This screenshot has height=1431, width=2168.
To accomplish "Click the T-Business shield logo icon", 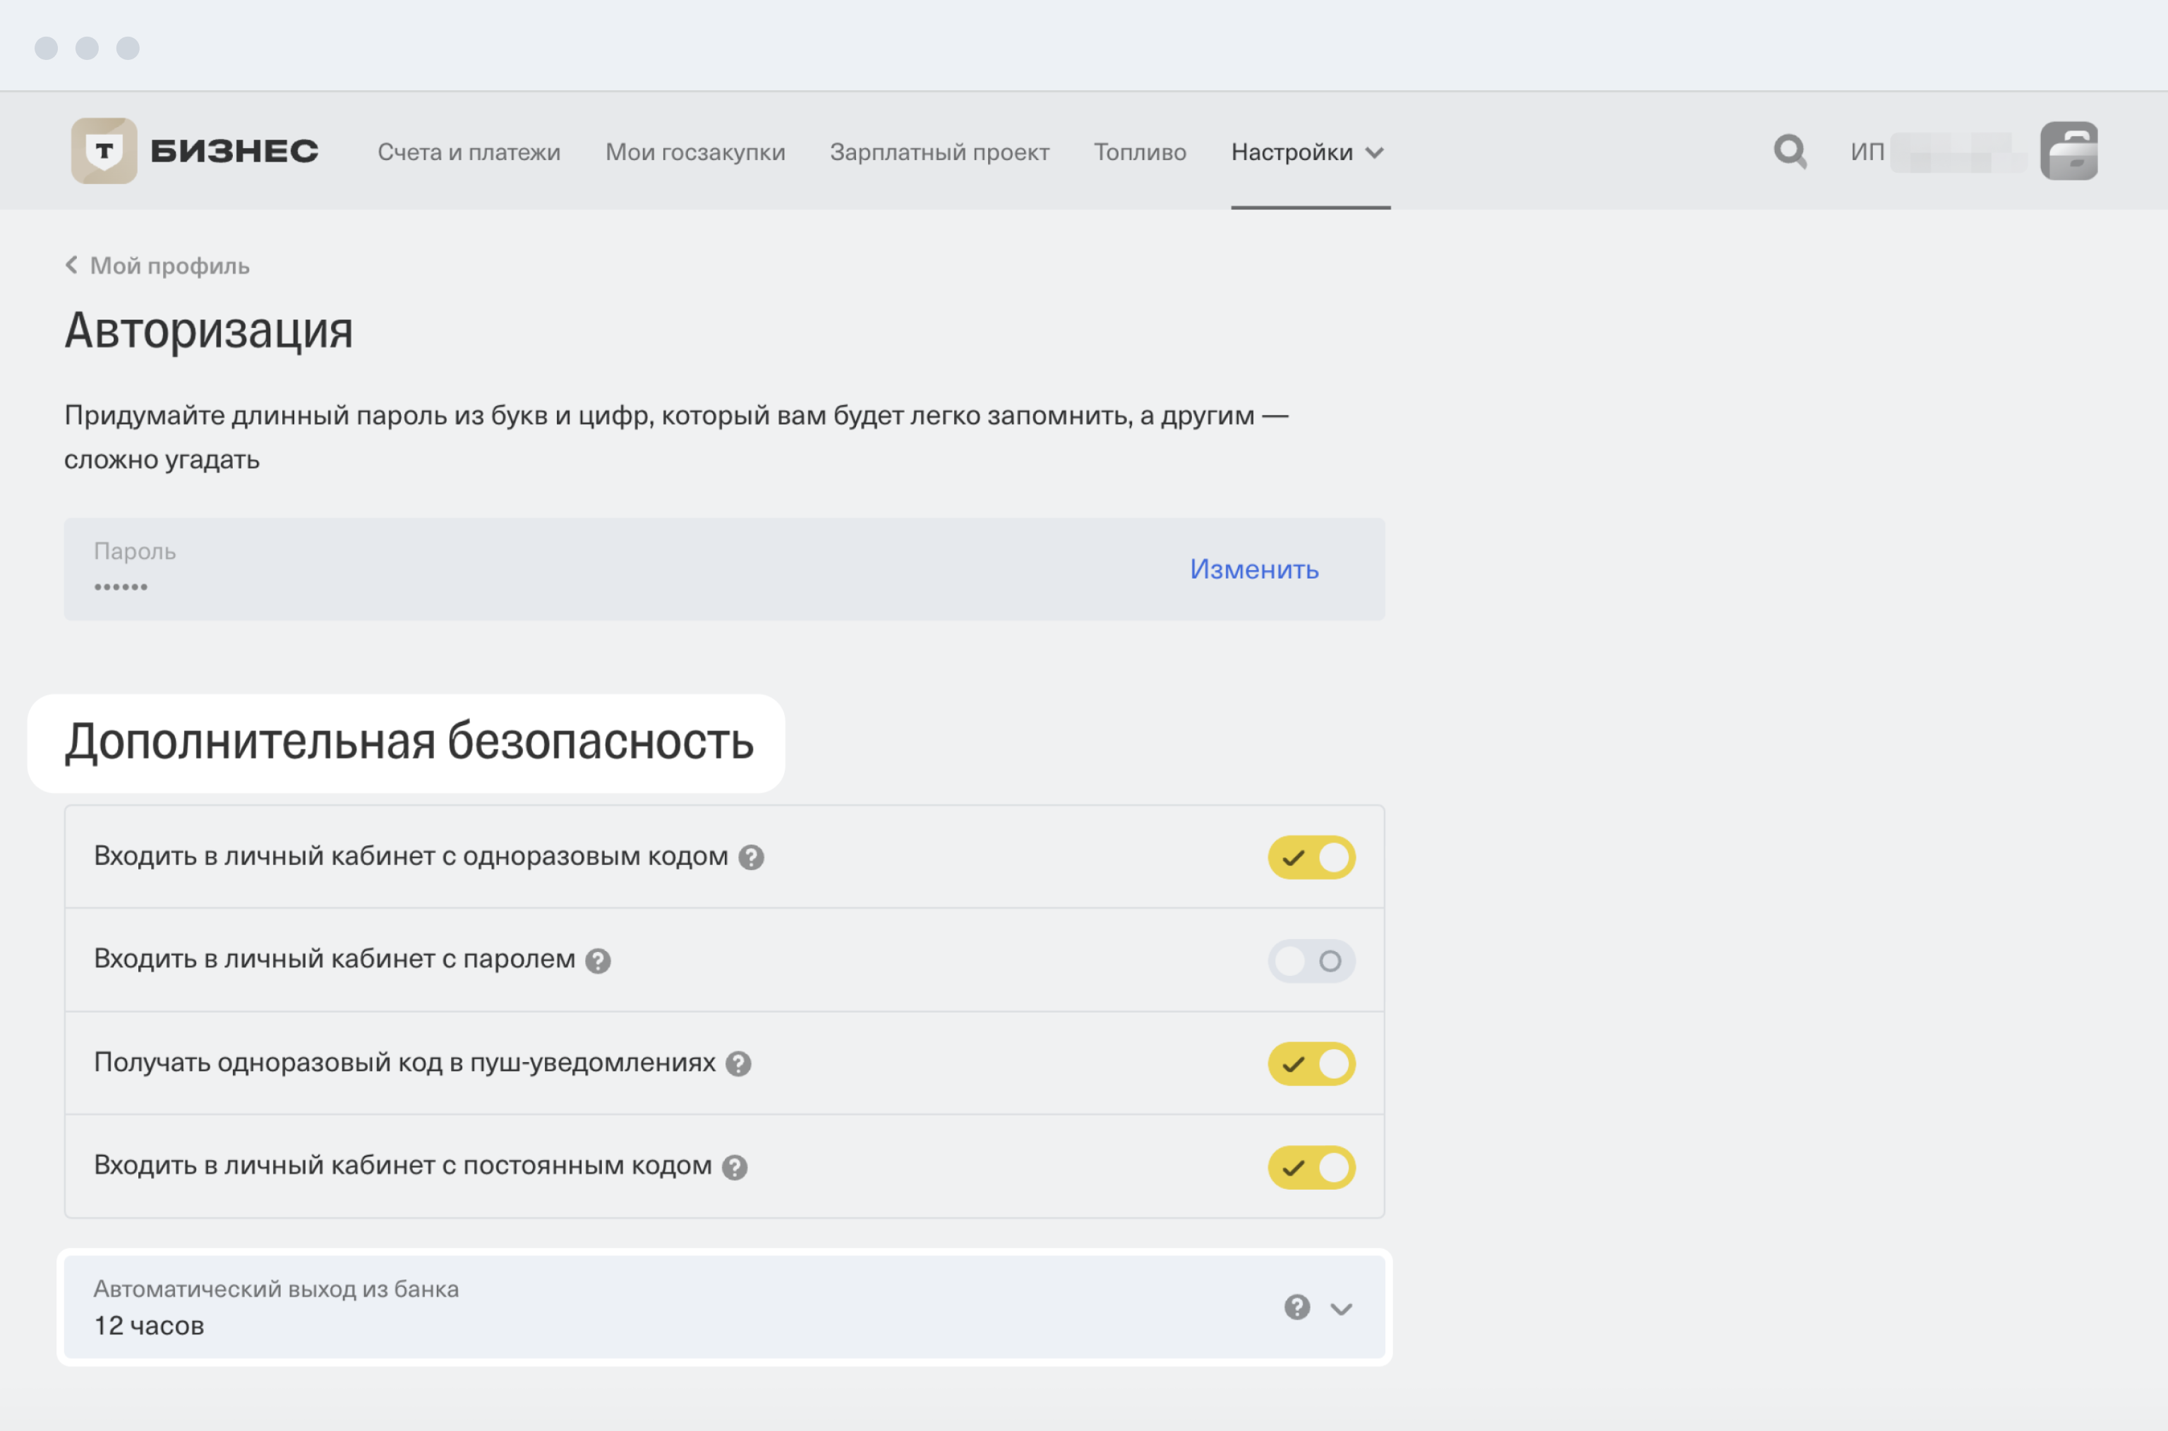I will (x=104, y=150).
